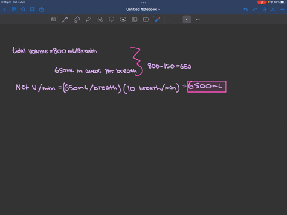Screen dimensions: 287x215
Task: Tap the red screen recording indicator
Action: pos(262,2)
